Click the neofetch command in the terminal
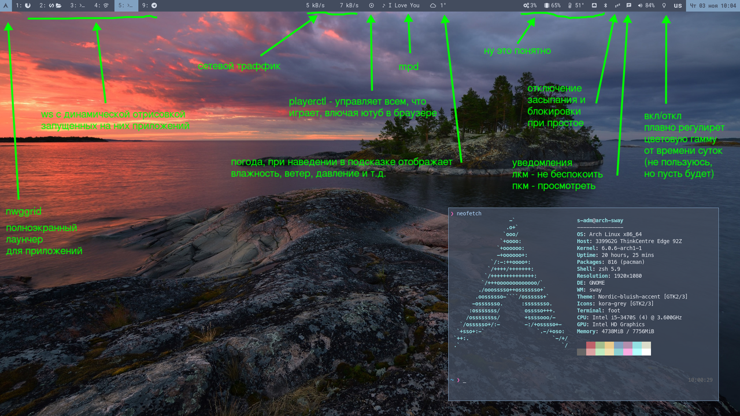This screenshot has width=740, height=416. point(469,214)
